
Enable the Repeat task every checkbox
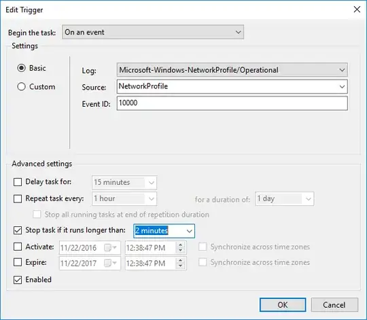18,198
